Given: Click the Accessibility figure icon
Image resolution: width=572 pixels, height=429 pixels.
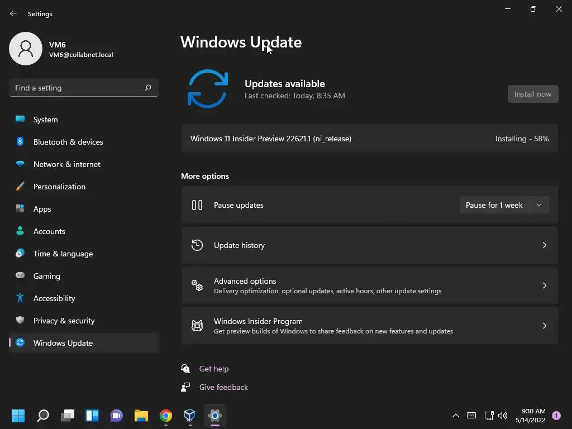Looking at the screenshot, I should pyautogui.click(x=20, y=298).
